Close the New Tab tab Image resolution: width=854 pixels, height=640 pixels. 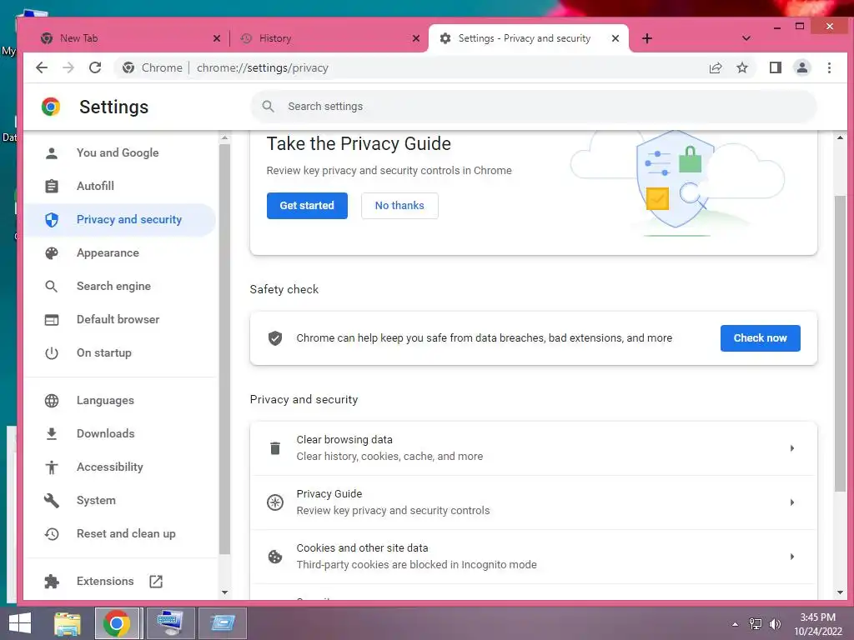coord(217,38)
